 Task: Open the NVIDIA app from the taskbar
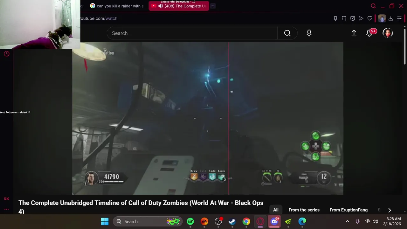[288, 221]
